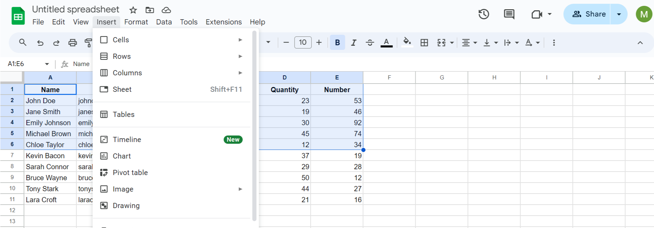
Task: Click the paint format roller icon
Action: click(88, 43)
